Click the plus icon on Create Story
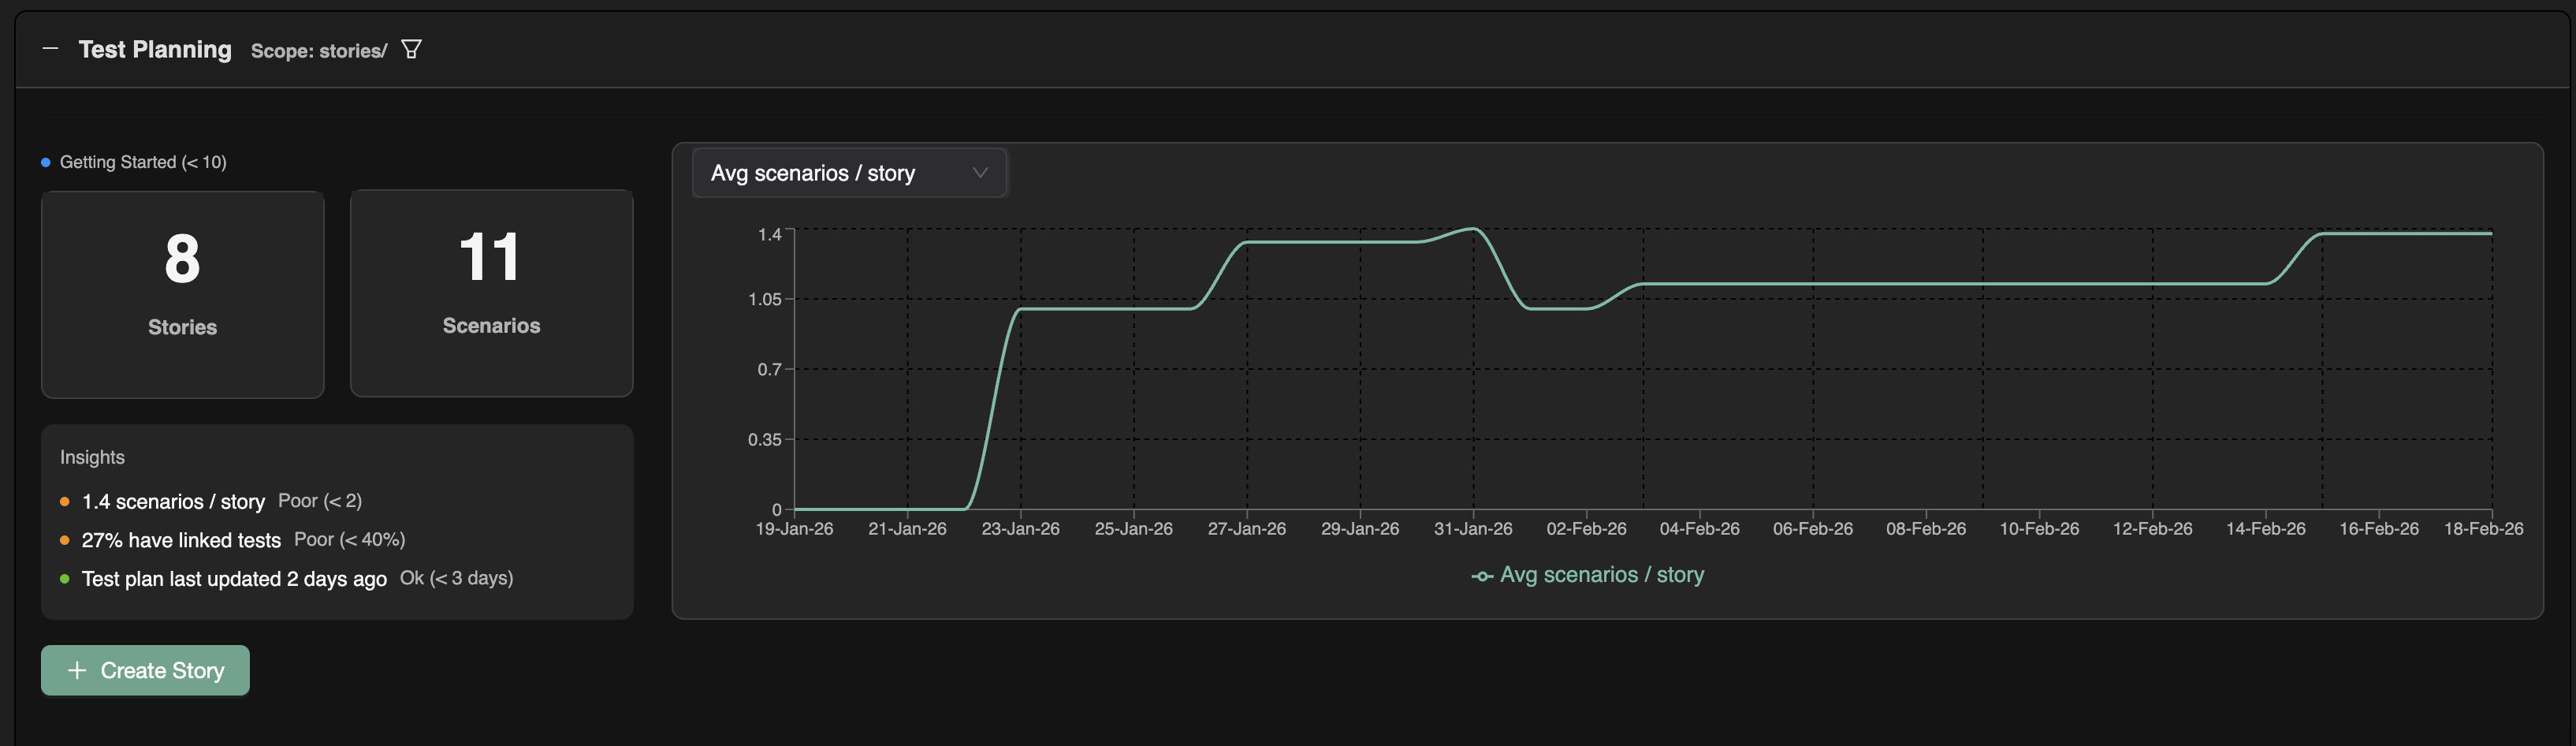Image resolution: width=2576 pixels, height=746 pixels. pyautogui.click(x=77, y=670)
